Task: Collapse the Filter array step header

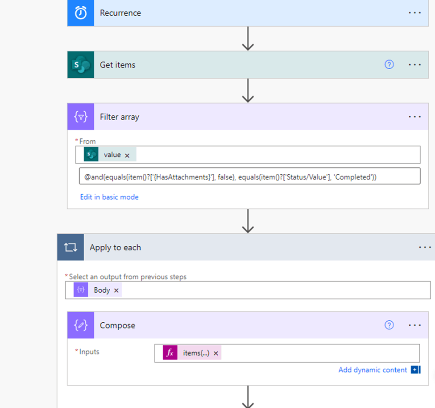Action: tap(248, 117)
